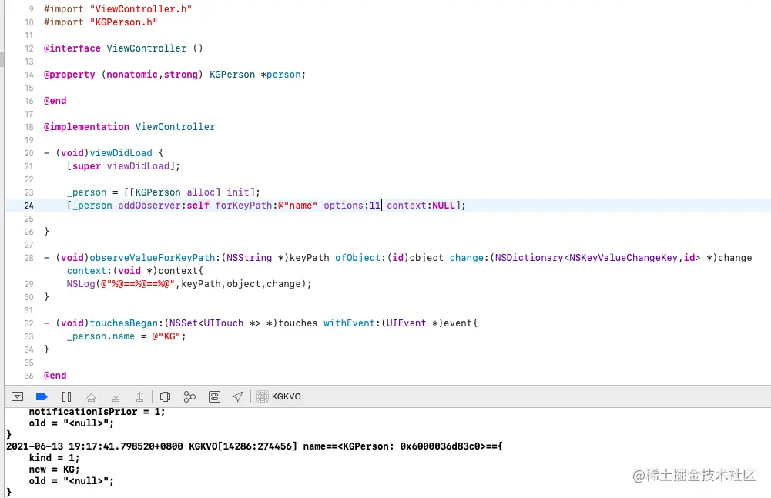Pause program execution in debug bar
Image resolution: width=771 pixels, height=498 pixels.
point(67,396)
